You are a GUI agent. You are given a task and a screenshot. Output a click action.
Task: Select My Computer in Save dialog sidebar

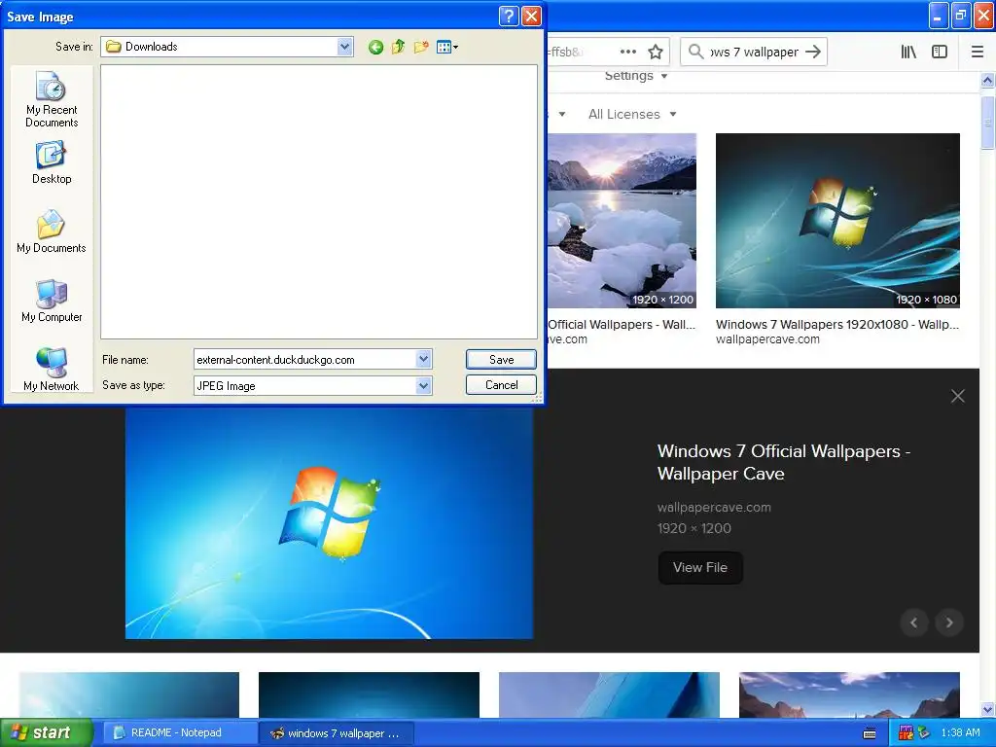tap(52, 301)
